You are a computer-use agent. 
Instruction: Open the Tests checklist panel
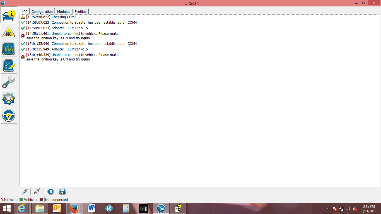[8, 65]
